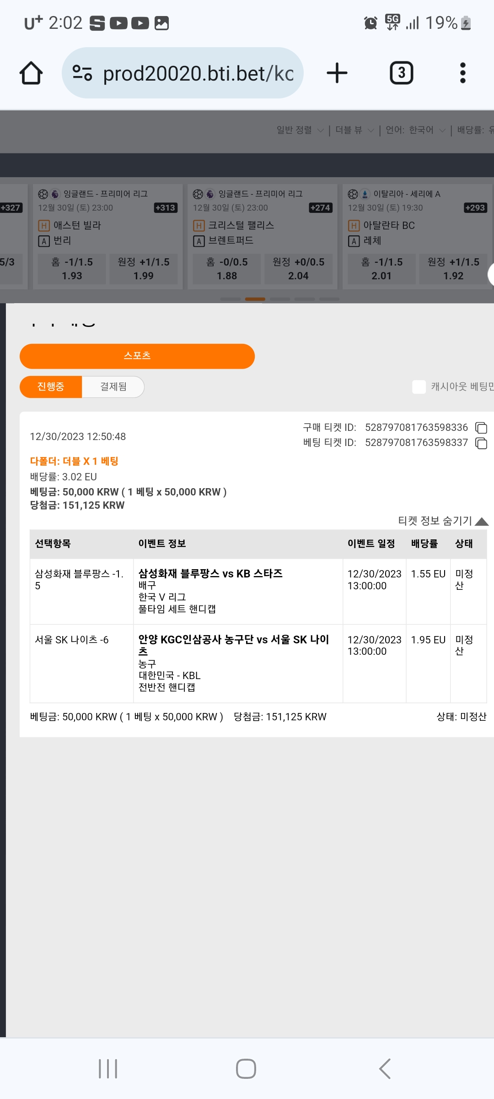Collapse ticket details via 티켓 정보 숨기기
Screen dimensions: 494x1099
(x=443, y=521)
